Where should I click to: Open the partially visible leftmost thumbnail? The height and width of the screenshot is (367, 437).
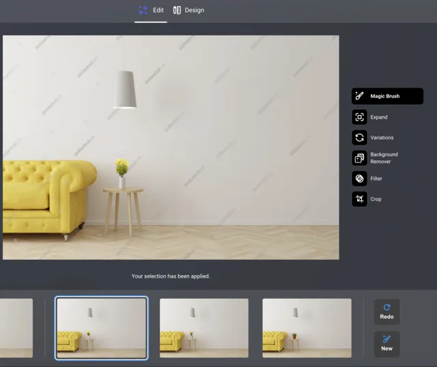click(x=16, y=328)
